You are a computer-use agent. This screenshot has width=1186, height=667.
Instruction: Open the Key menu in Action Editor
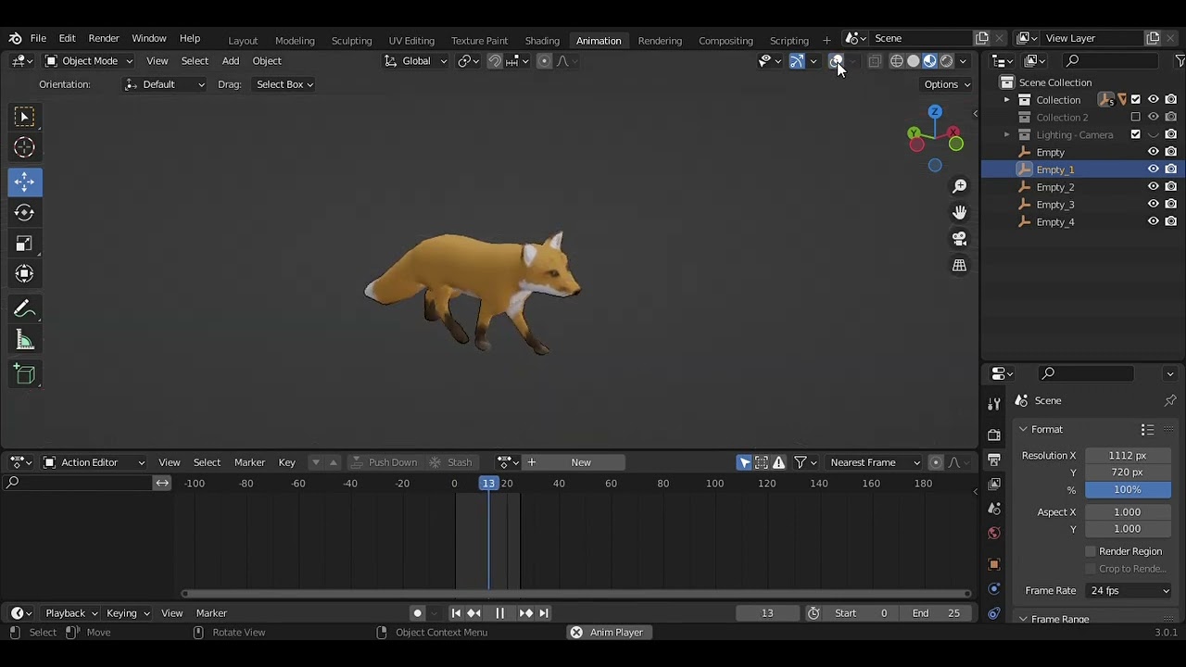pos(287,462)
